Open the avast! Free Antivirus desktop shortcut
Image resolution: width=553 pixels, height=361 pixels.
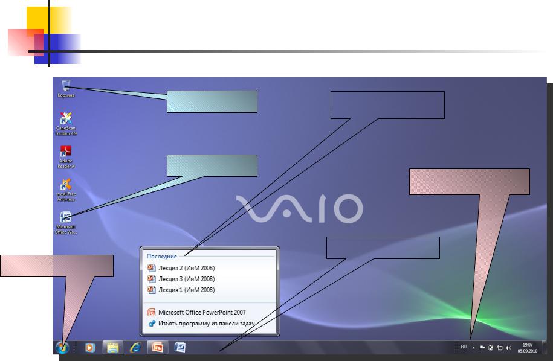[66, 190]
